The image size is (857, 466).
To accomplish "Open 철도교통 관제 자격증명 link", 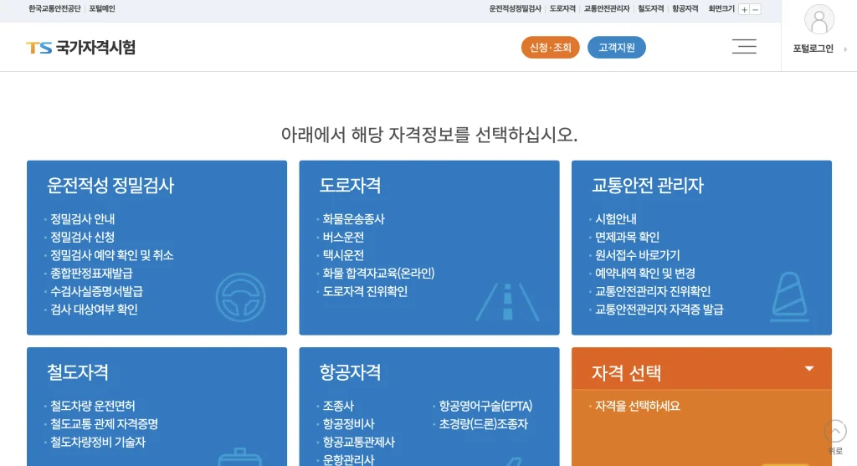I will click(104, 424).
